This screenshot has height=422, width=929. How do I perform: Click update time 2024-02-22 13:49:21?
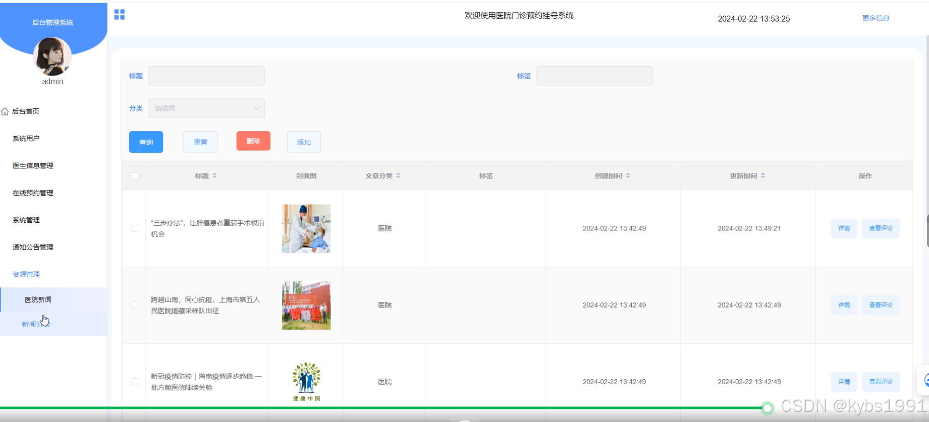point(749,228)
